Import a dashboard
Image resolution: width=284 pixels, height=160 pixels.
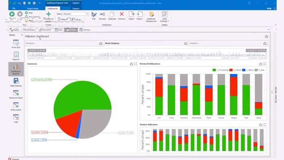pos(140,16)
